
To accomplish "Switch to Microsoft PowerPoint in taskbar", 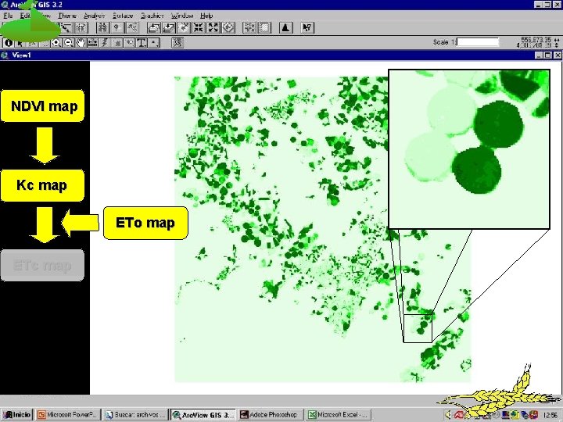I will point(68,414).
